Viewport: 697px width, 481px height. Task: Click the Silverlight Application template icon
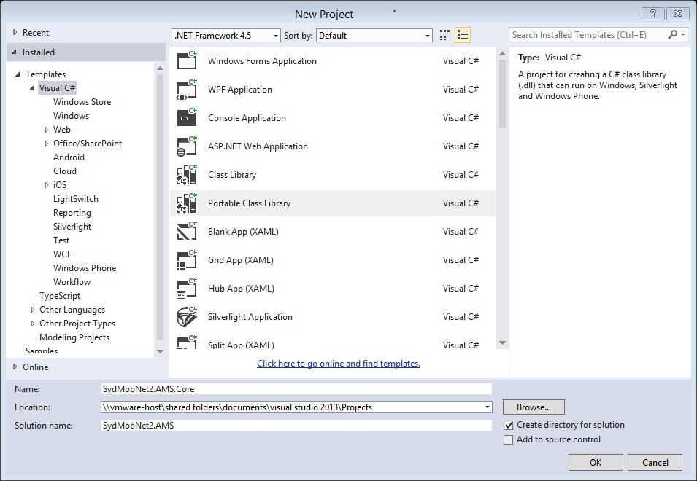pos(187,316)
